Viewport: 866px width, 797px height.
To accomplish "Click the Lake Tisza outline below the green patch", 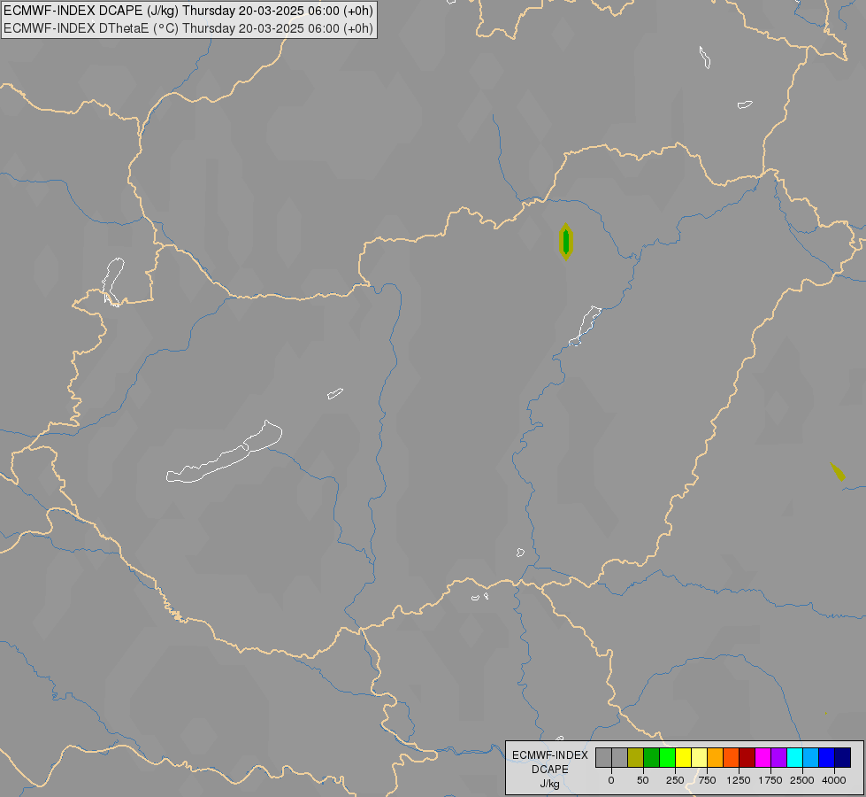I will pos(585,326).
